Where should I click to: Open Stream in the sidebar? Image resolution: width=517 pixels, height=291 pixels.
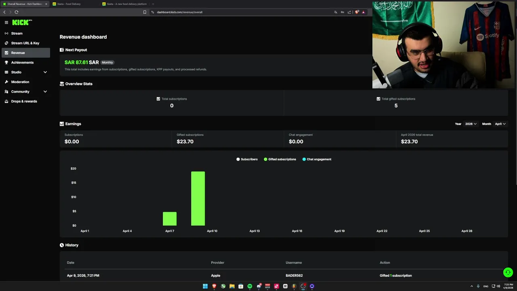click(25, 33)
